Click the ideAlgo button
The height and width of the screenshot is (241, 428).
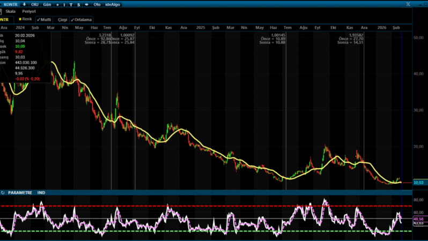pyautogui.click(x=113, y=4)
